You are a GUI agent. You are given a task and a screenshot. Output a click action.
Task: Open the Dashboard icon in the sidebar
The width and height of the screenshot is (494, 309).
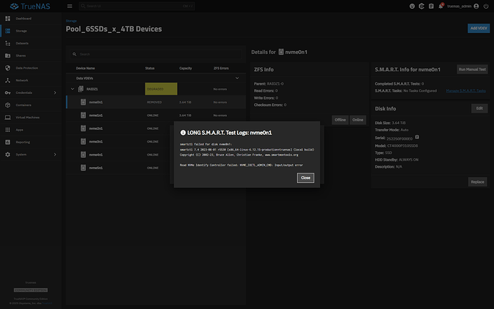pyautogui.click(x=8, y=19)
